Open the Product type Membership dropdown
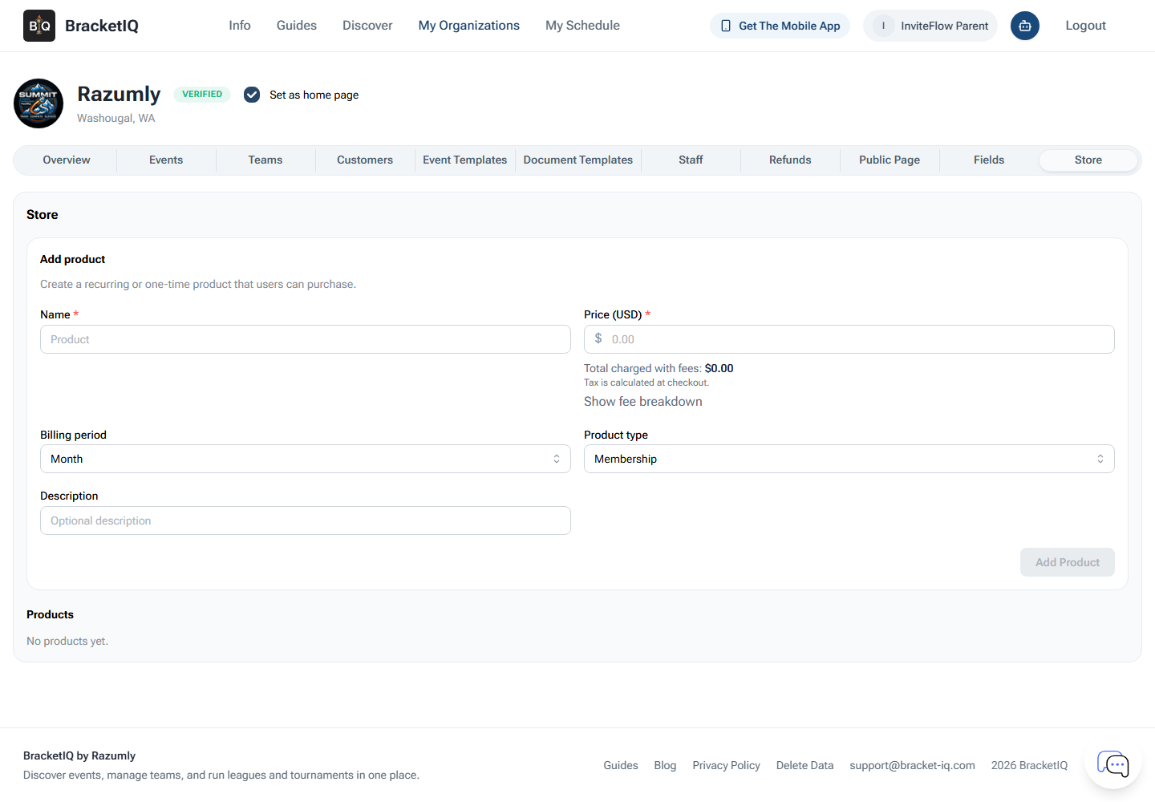Viewport: 1155px width, 802px height. pos(849,459)
